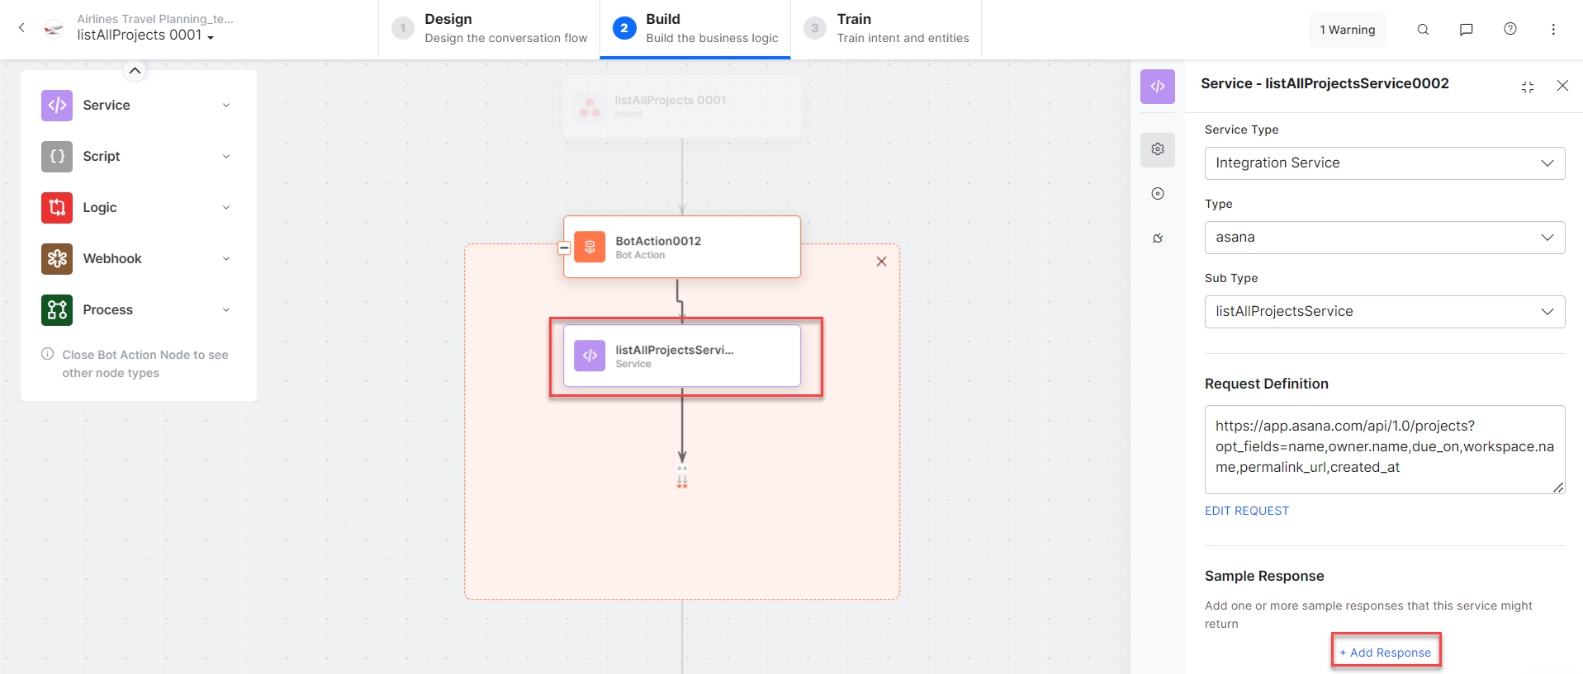Open the asana Type dropdown

coord(1384,238)
